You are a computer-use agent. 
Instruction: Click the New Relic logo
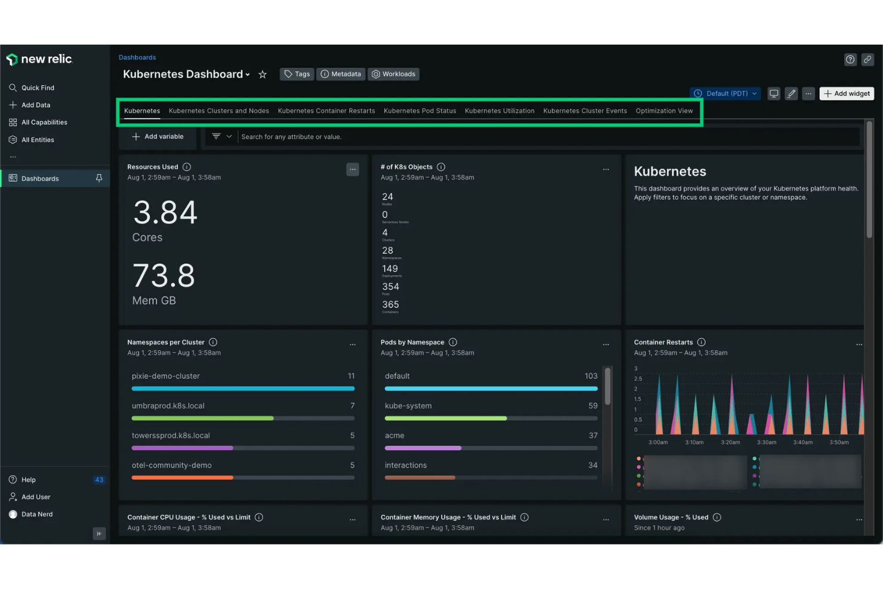pos(39,59)
